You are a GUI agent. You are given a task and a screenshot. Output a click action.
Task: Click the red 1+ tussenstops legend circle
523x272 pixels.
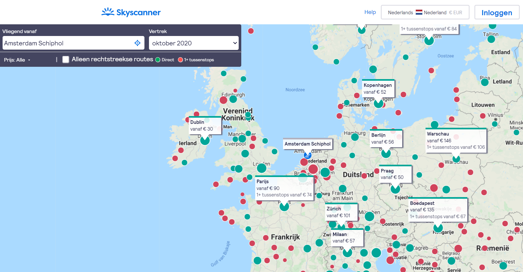(180, 60)
